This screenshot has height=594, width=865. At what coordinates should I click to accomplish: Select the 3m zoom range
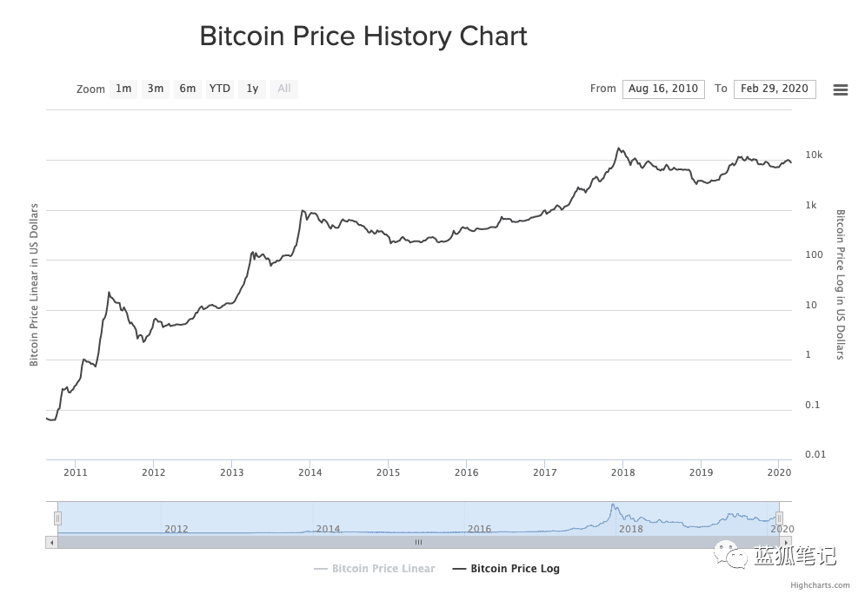click(x=156, y=89)
